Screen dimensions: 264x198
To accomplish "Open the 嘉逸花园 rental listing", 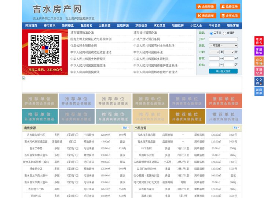I will [146, 196].
